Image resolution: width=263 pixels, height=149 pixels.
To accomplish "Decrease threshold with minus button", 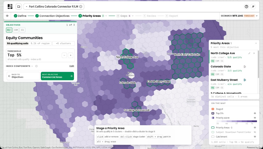I will (64, 55).
